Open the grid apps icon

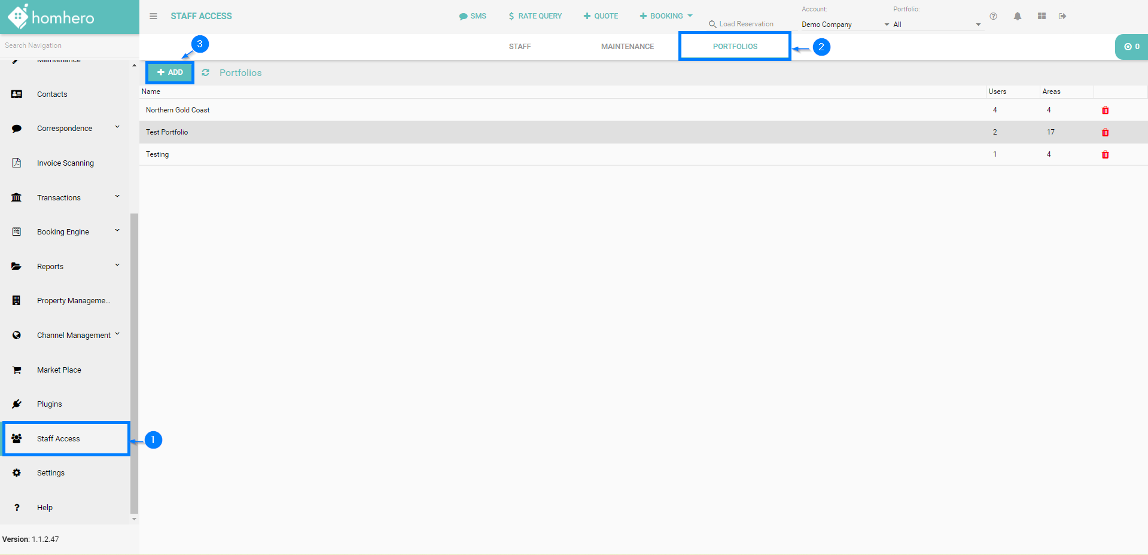click(1042, 16)
